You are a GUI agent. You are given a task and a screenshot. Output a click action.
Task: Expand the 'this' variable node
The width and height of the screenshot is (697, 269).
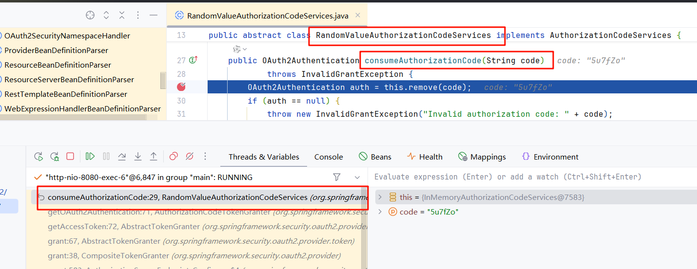(380, 197)
